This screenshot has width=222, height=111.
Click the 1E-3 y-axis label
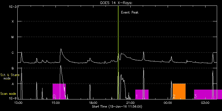(x=13, y=7)
